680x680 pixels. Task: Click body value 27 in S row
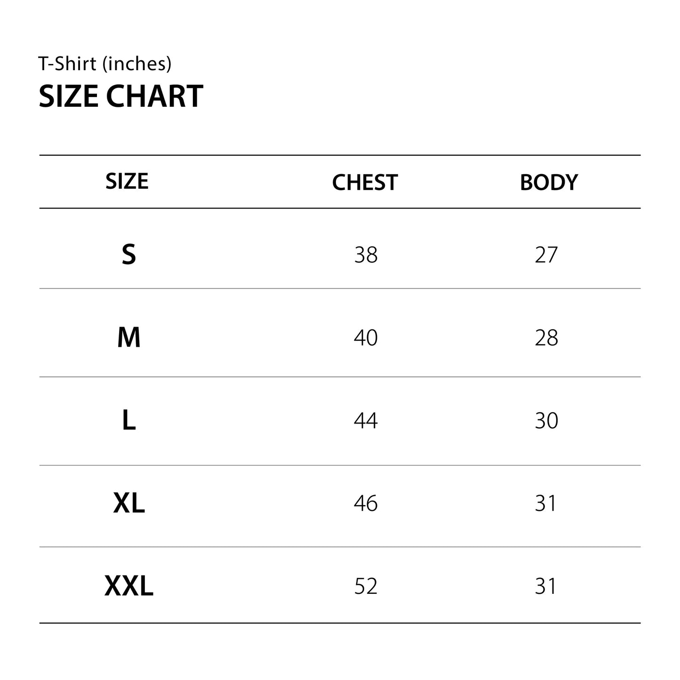[546, 255]
